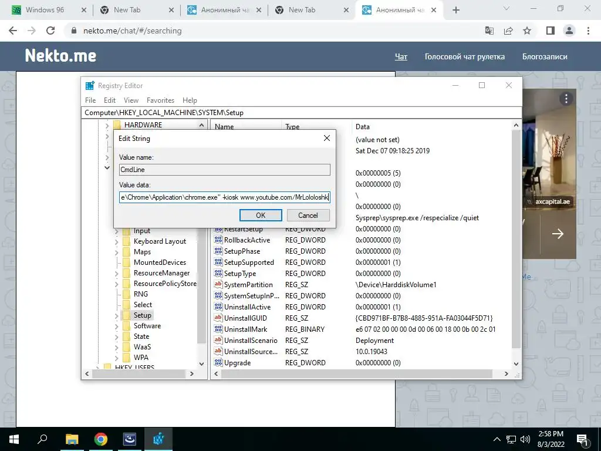Select RollbackActive DWORD value icon
The height and width of the screenshot is (451, 601).
click(x=218, y=240)
